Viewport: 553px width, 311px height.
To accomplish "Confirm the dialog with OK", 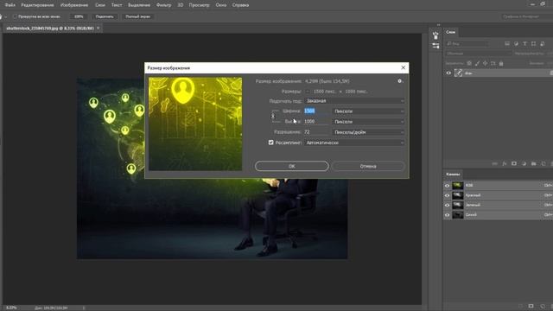I will pyautogui.click(x=292, y=166).
